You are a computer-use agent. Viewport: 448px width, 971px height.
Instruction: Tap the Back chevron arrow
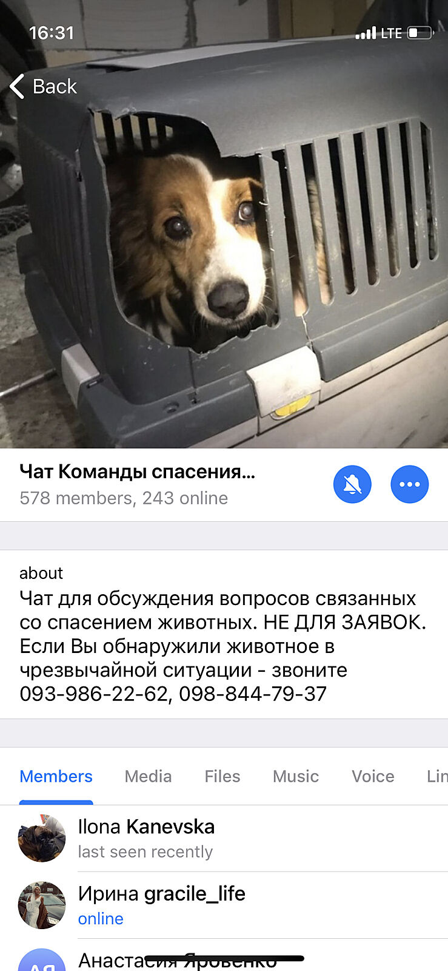[x=17, y=86]
